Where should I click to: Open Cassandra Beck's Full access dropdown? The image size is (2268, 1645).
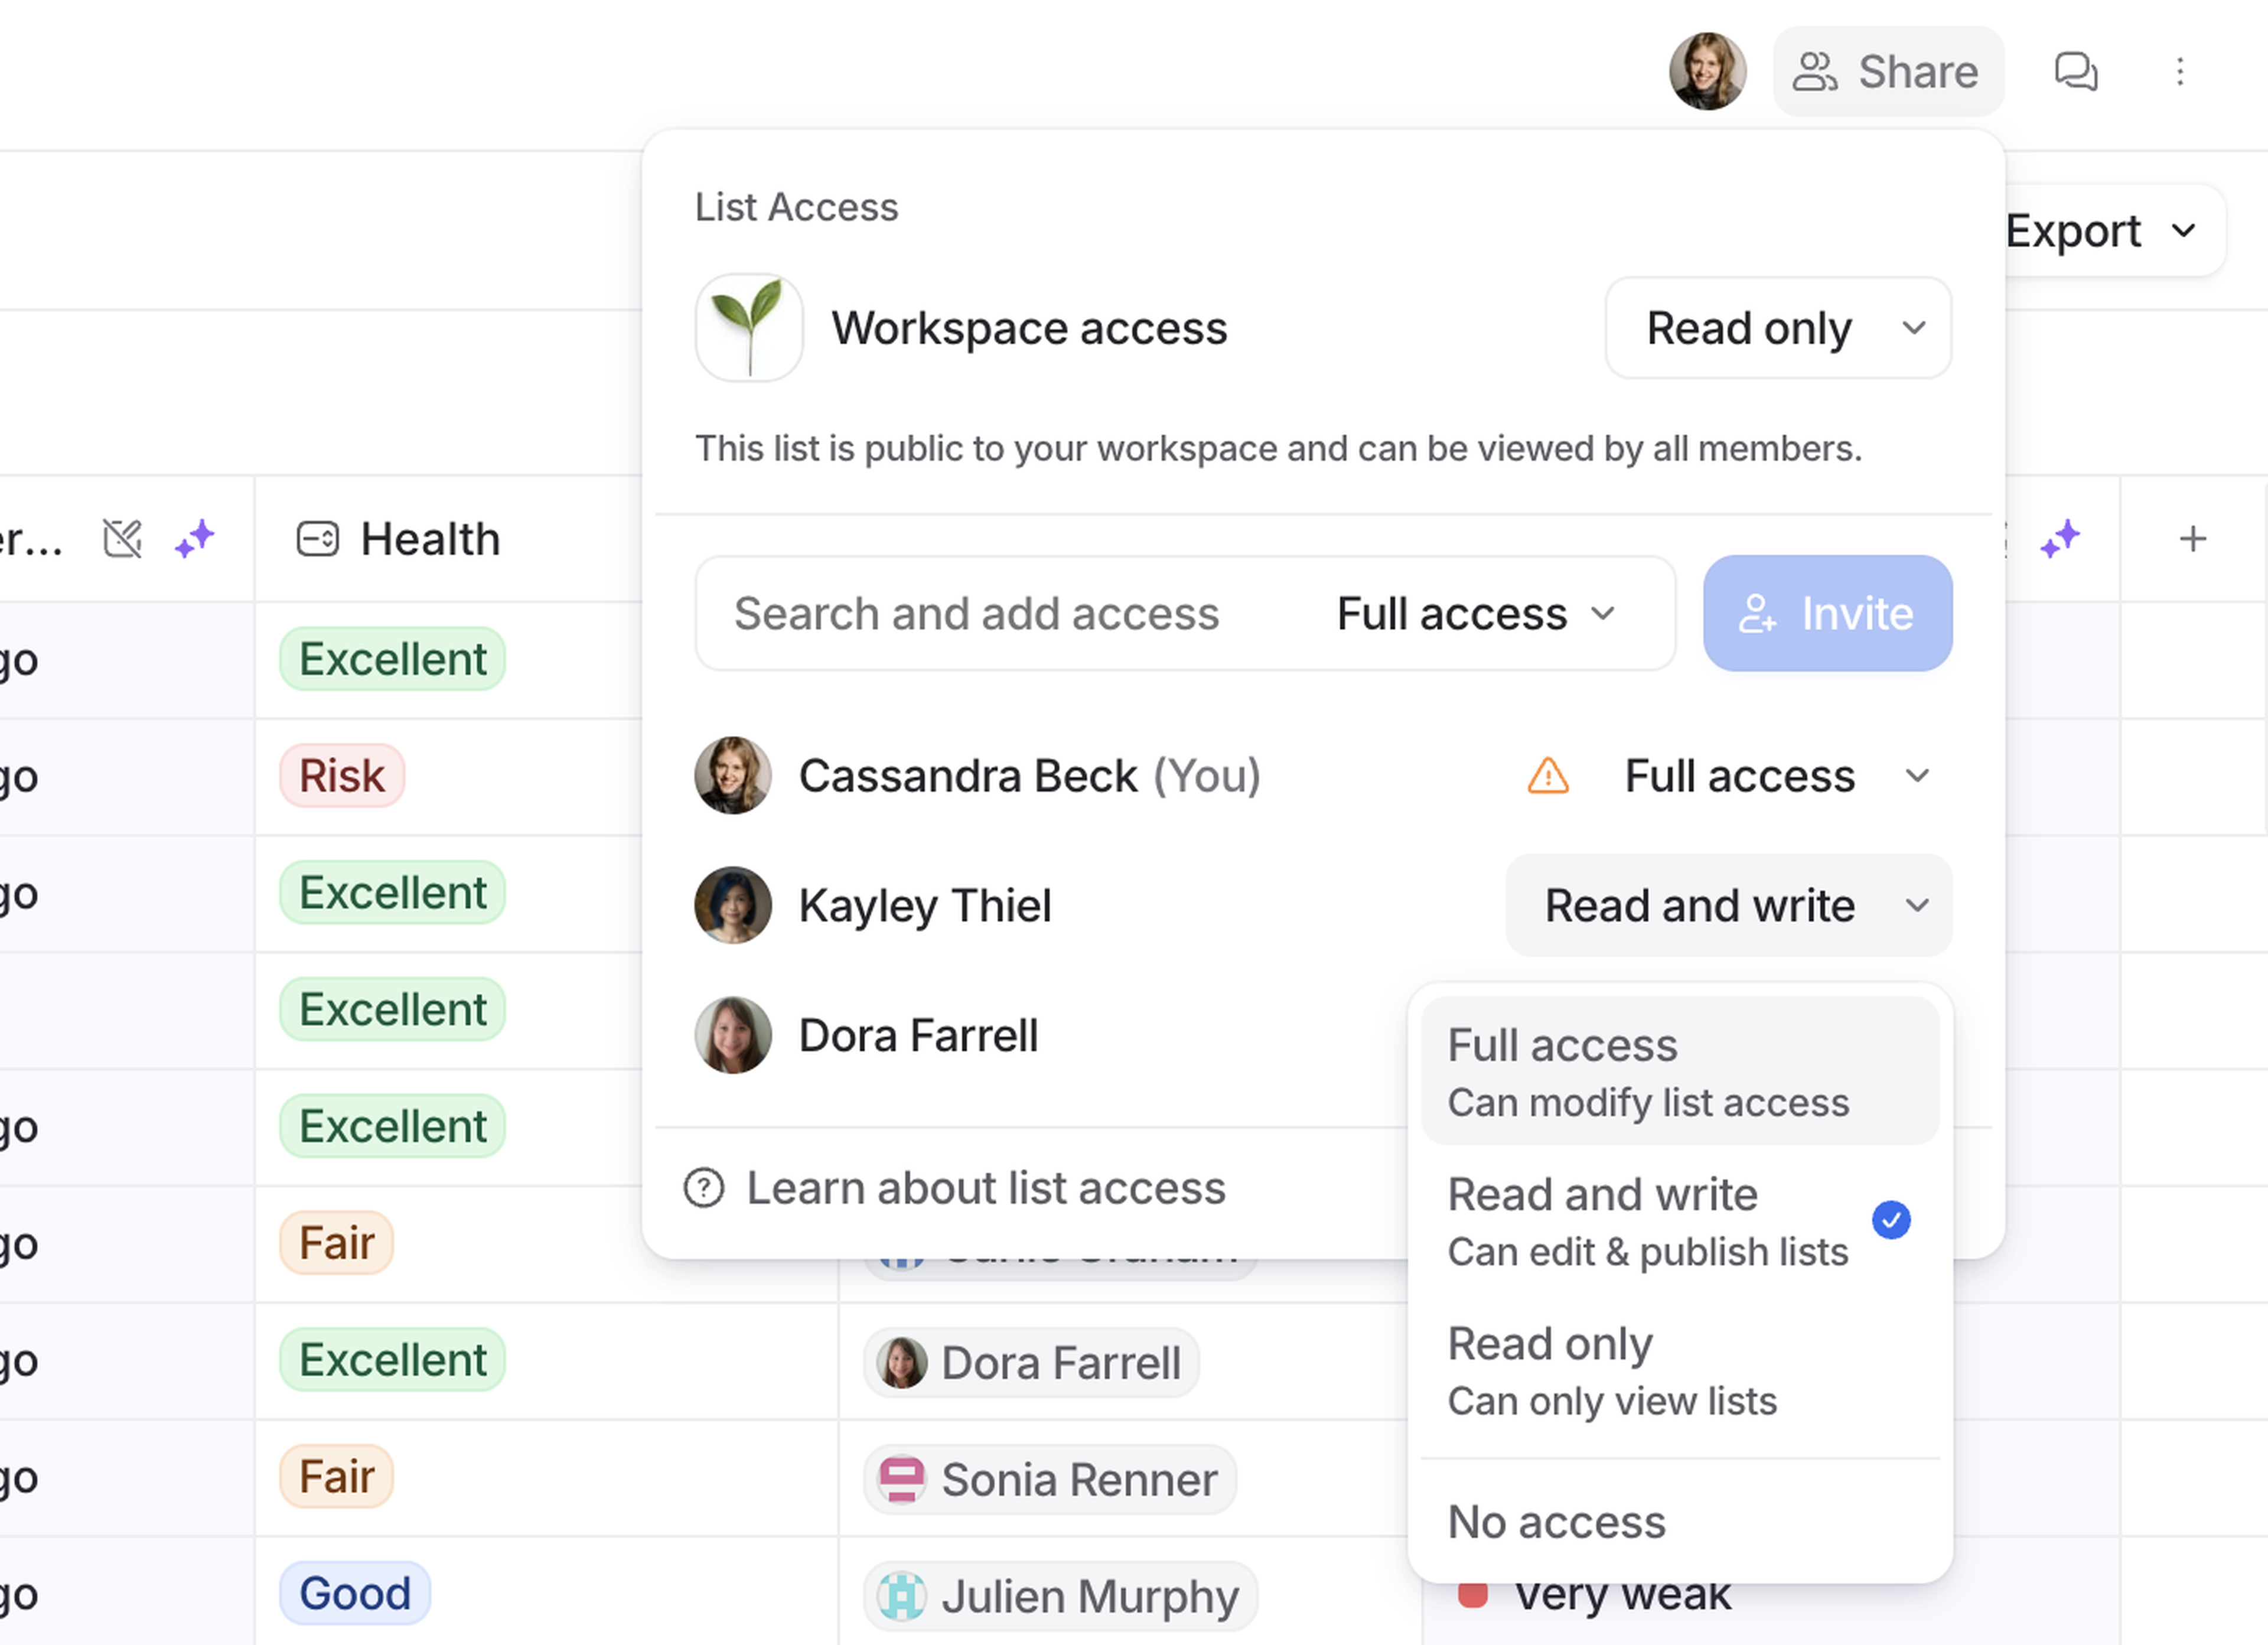pyautogui.click(x=1776, y=776)
